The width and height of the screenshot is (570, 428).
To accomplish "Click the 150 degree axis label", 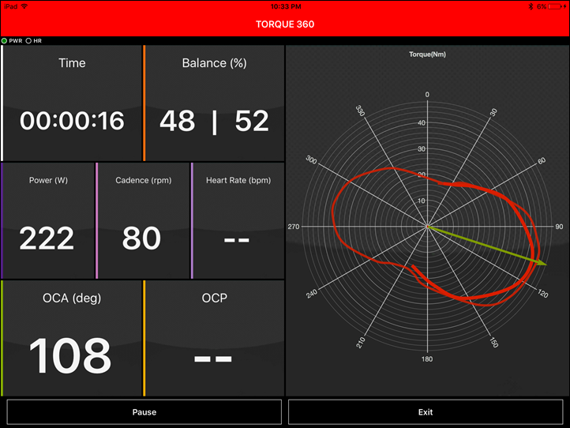I will 494,342.
